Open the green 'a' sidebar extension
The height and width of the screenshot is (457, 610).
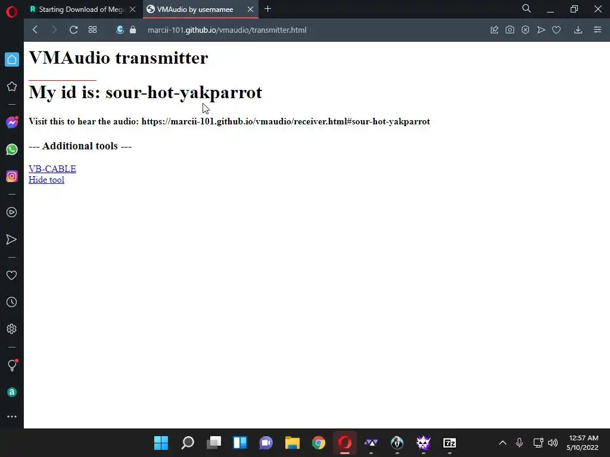tap(12, 392)
